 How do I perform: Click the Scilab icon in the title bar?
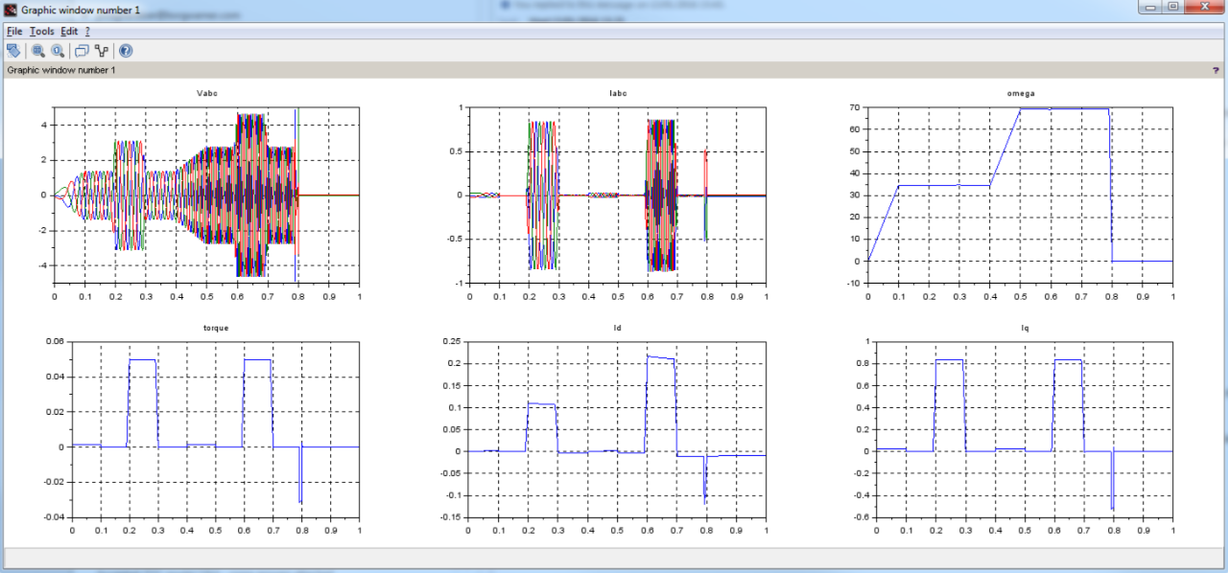[11, 9]
